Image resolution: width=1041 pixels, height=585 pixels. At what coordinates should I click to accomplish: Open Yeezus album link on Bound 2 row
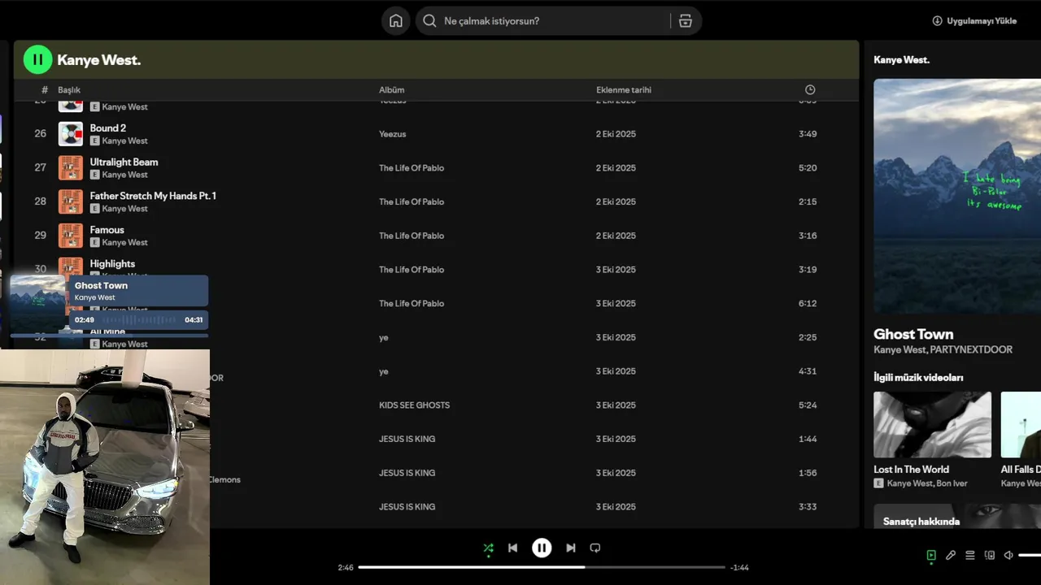click(392, 134)
